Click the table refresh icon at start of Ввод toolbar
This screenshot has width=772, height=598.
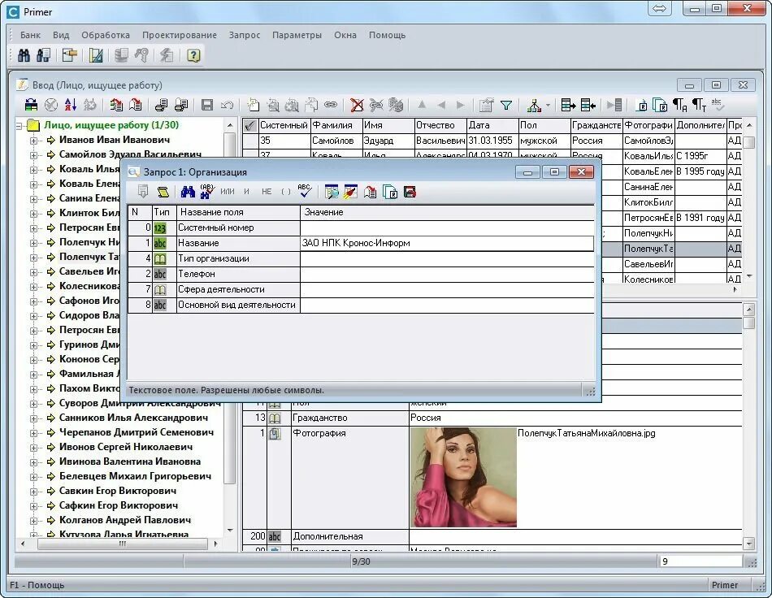(31, 105)
